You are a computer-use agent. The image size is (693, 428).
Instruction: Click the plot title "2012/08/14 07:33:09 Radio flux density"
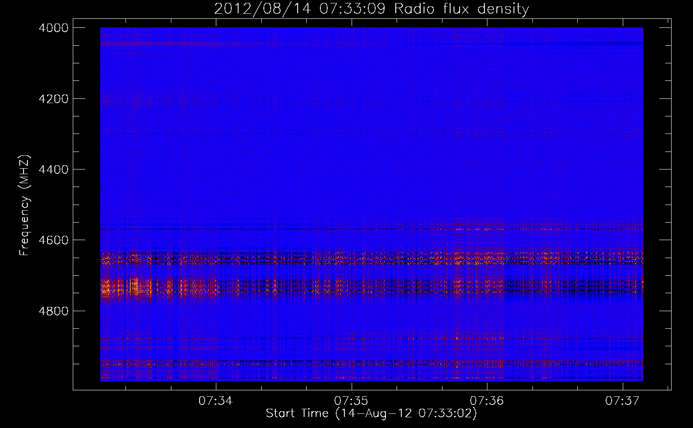click(x=371, y=9)
